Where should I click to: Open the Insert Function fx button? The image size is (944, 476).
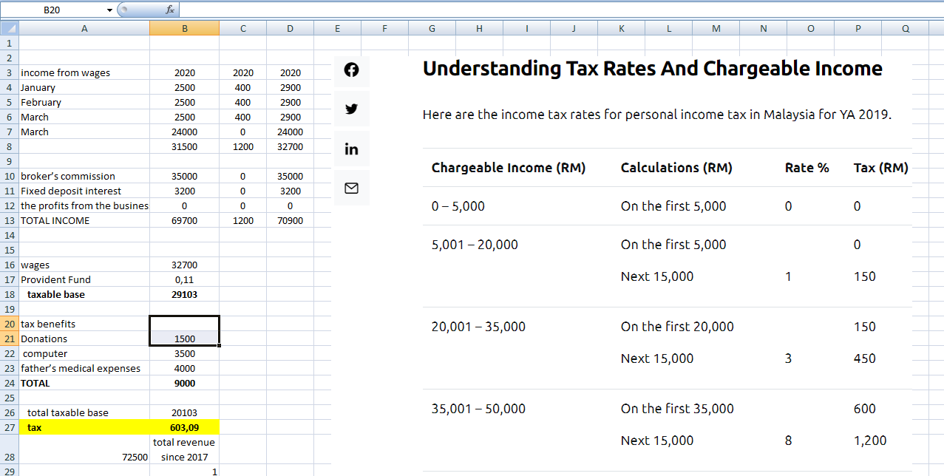click(x=169, y=10)
